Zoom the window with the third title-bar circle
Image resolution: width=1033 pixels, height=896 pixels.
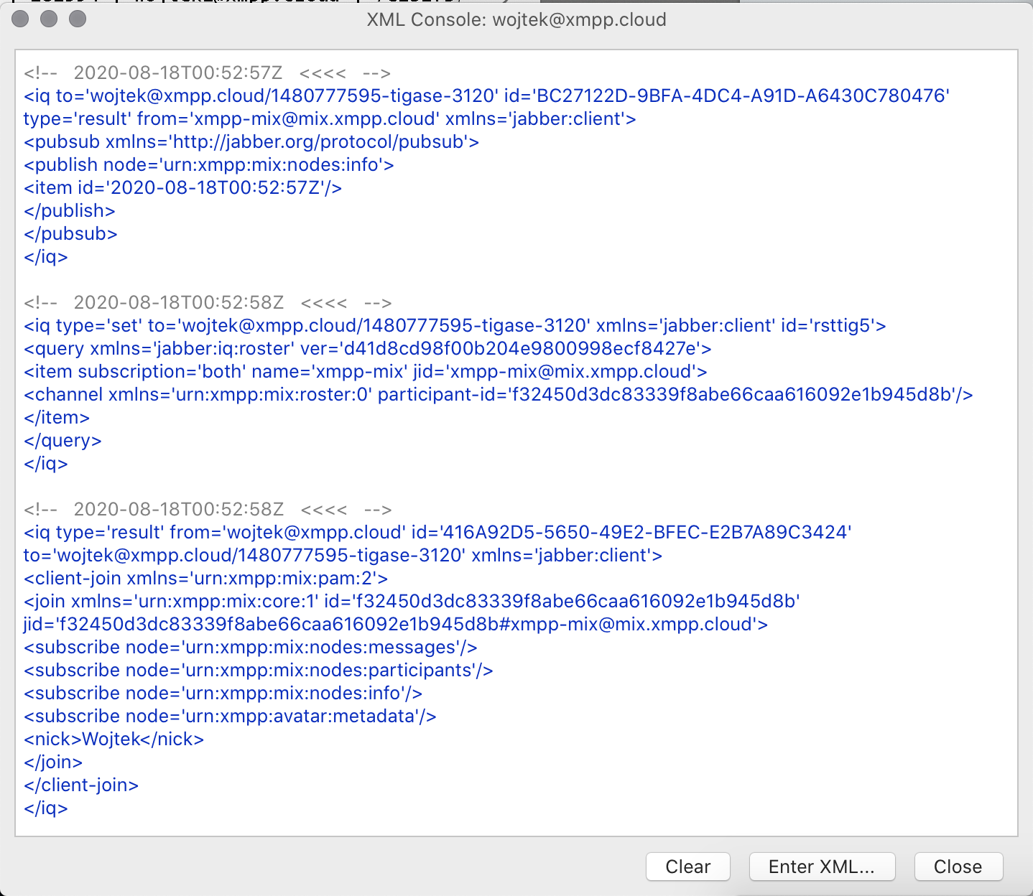[x=78, y=19]
